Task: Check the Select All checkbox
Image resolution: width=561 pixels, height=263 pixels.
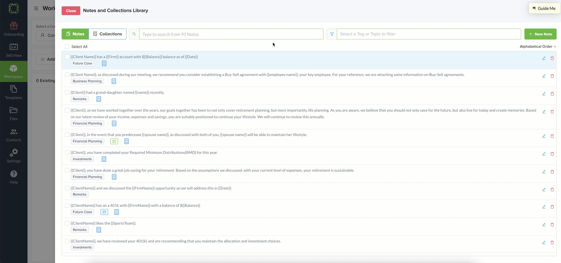Action: [67, 47]
